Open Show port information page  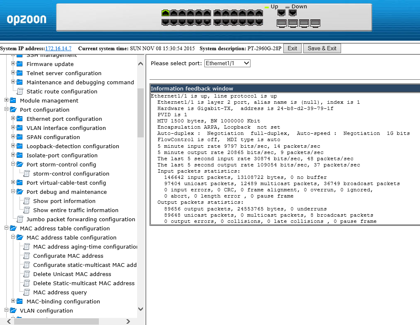(64, 201)
